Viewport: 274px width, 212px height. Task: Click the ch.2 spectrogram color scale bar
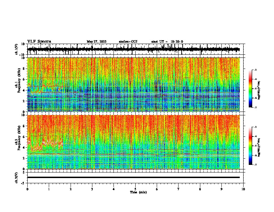pyautogui.click(x=250, y=146)
